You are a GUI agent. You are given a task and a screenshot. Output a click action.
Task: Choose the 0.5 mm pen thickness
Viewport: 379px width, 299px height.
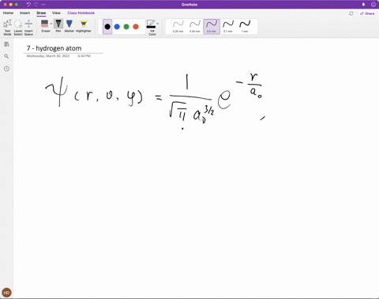coord(212,27)
